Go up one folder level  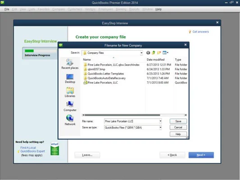154,53
